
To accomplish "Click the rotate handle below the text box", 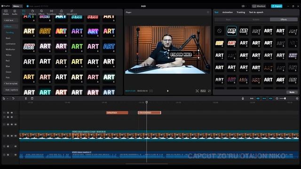I will tap(183, 61).
